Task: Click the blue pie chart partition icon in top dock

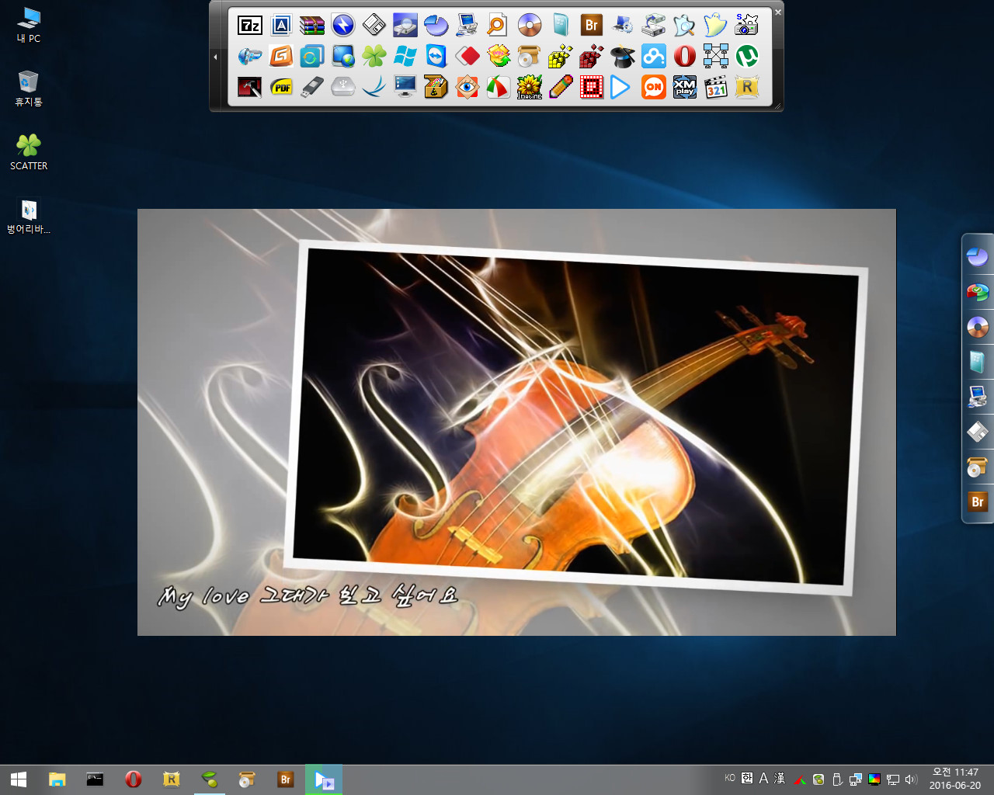Action: [x=436, y=25]
